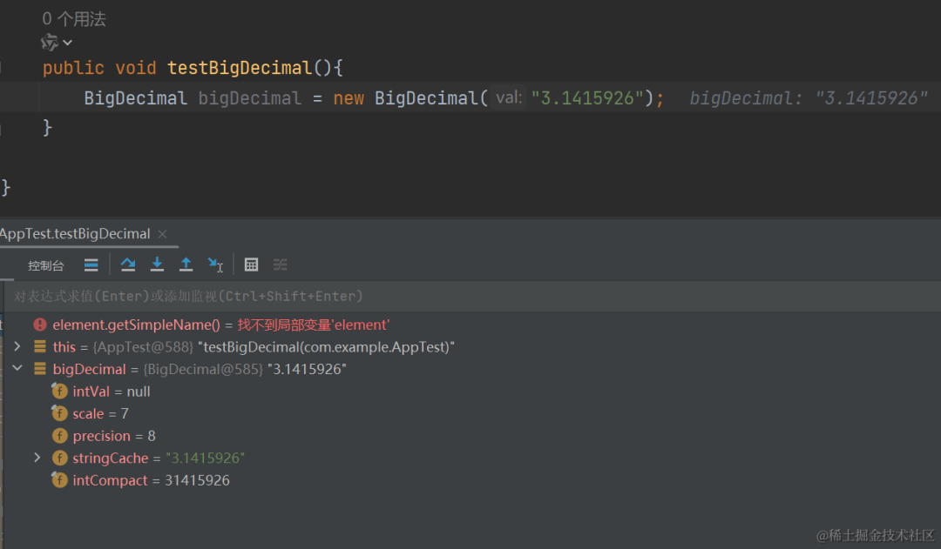Switch to the 控制台 console tab
The image size is (941, 549).
click(45, 265)
